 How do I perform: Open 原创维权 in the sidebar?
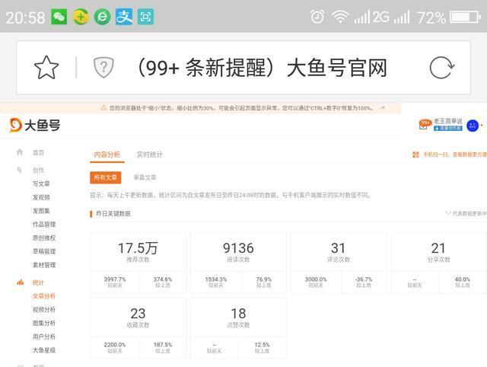[x=44, y=238]
